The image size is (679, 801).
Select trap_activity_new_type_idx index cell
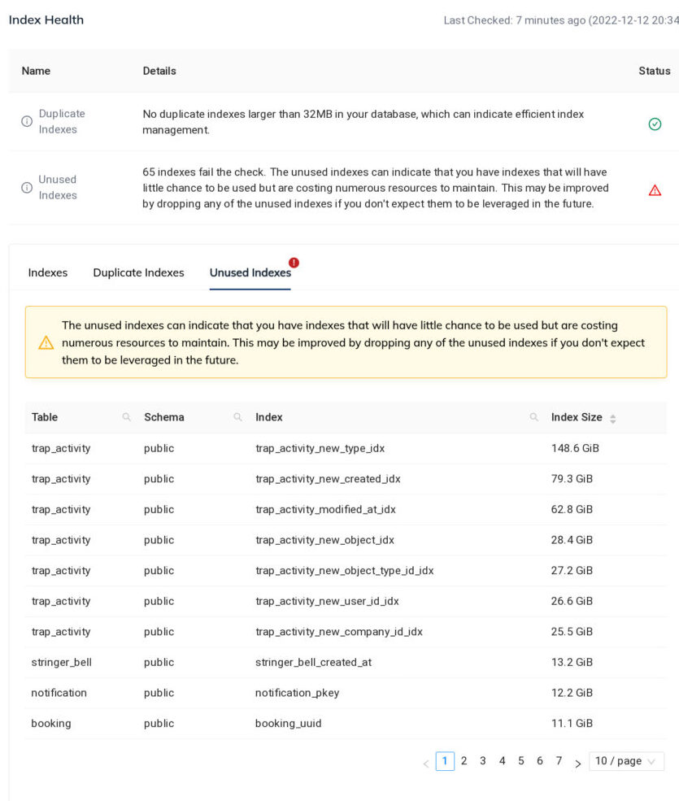[x=320, y=449]
